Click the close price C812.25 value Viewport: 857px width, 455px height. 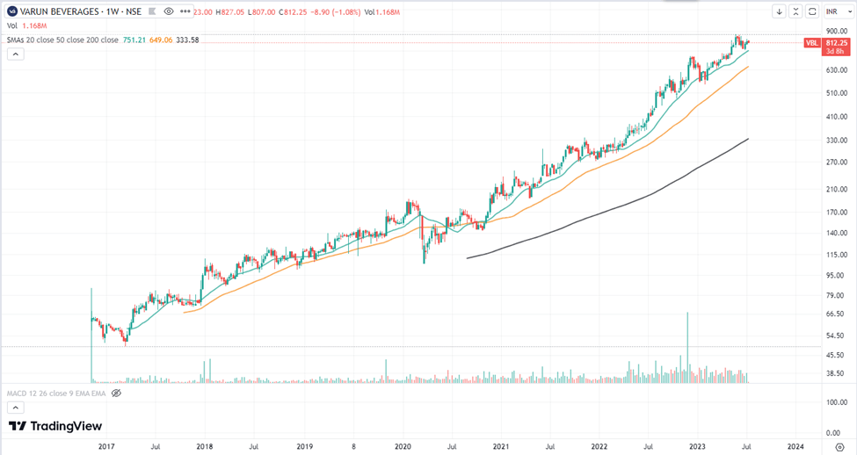[x=293, y=12]
